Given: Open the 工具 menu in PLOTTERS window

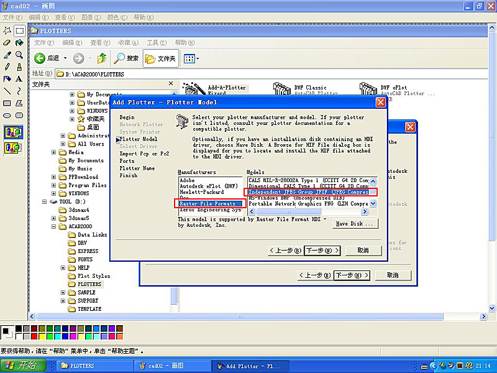Looking at the screenshot, I should (x=157, y=42).
